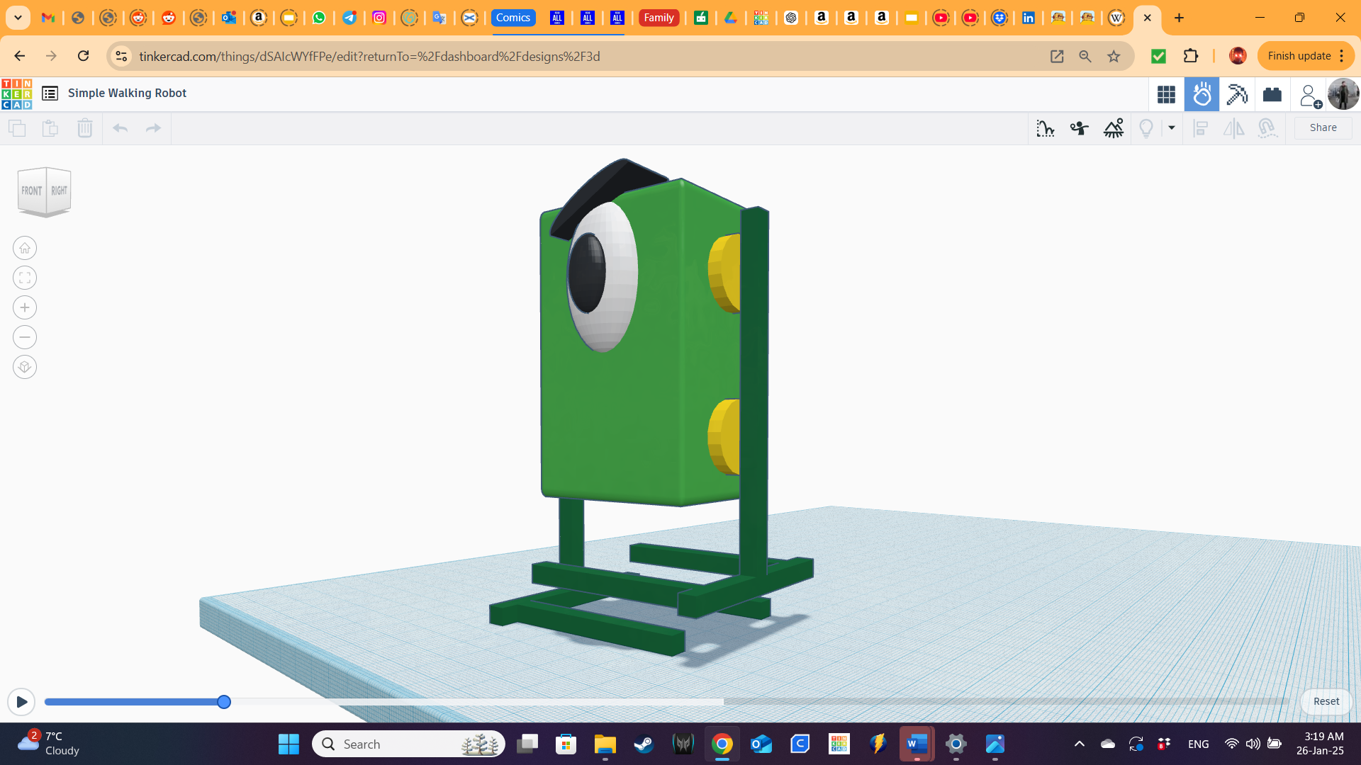This screenshot has height=765, width=1361.
Task: Open Microsoft Word from the taskbar
Action: click(x=916, y=744)
